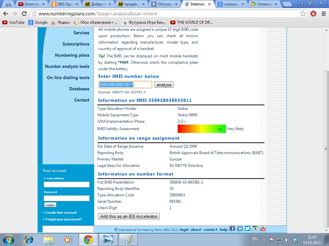
Task: Open the Мои объявления bookmark
Action: (x=96, y=22)
